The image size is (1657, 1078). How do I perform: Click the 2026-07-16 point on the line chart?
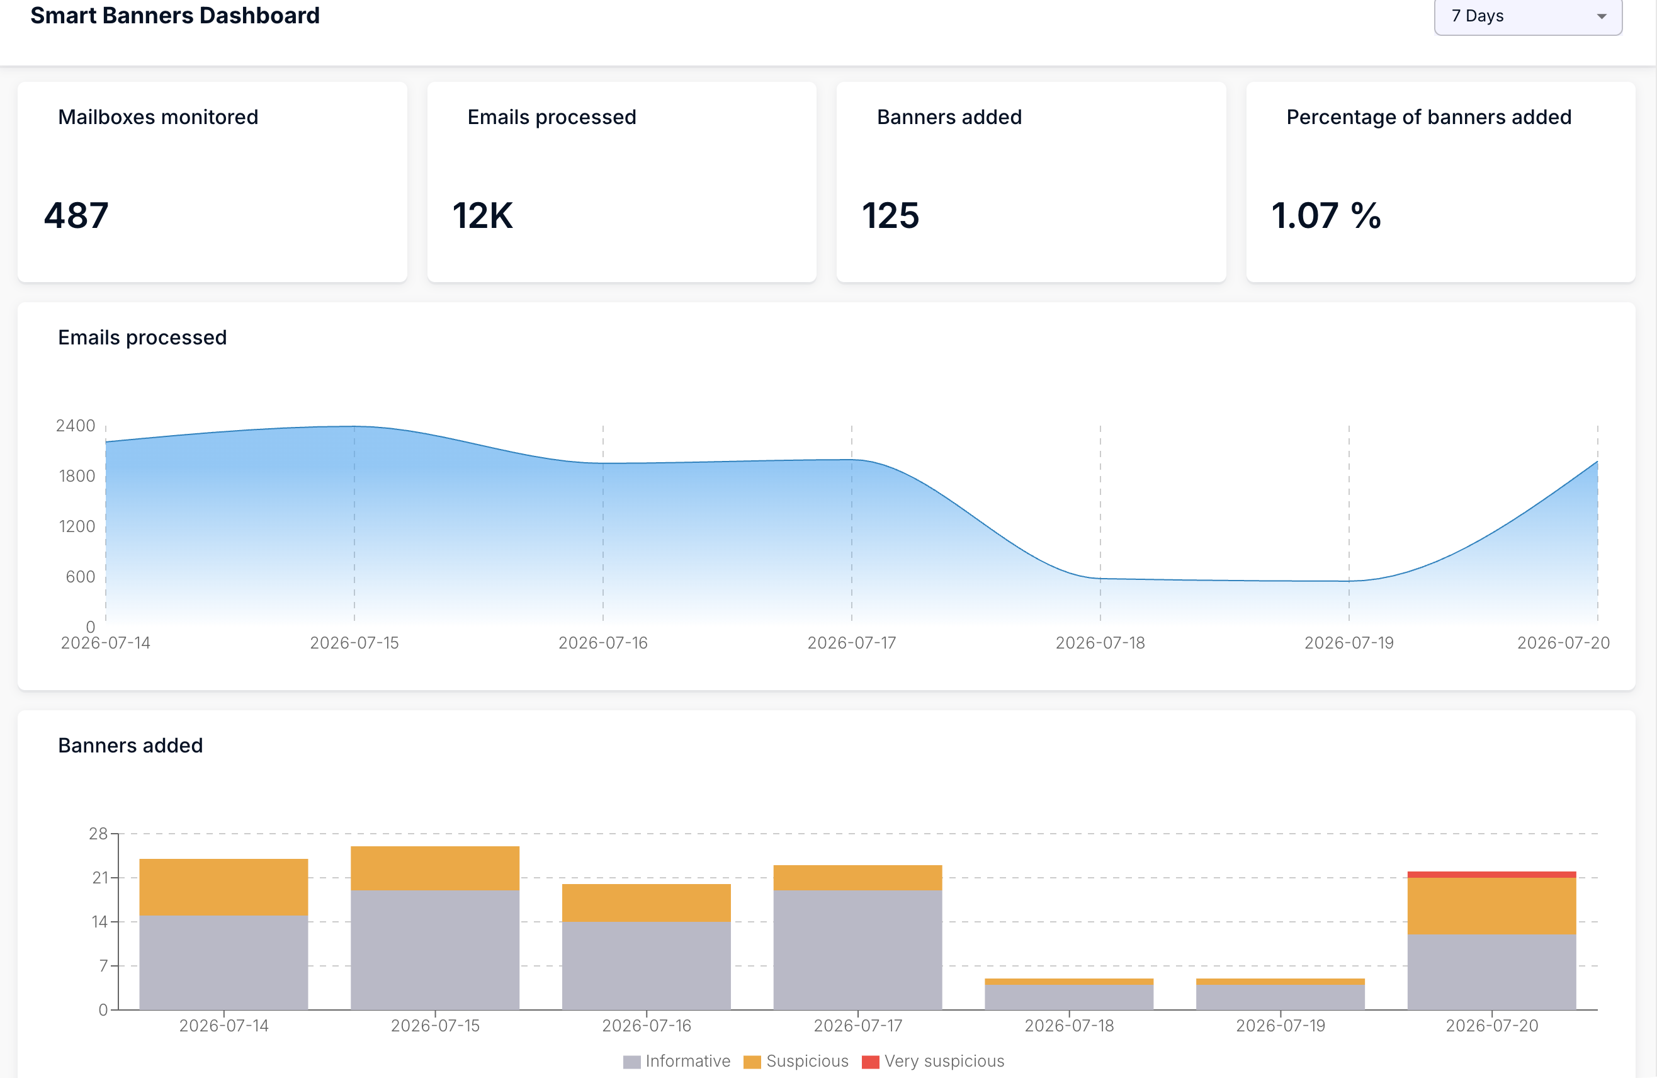603,463
